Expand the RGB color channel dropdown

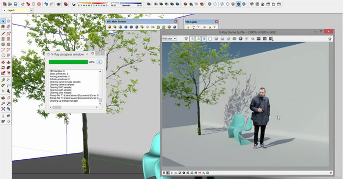170,38
